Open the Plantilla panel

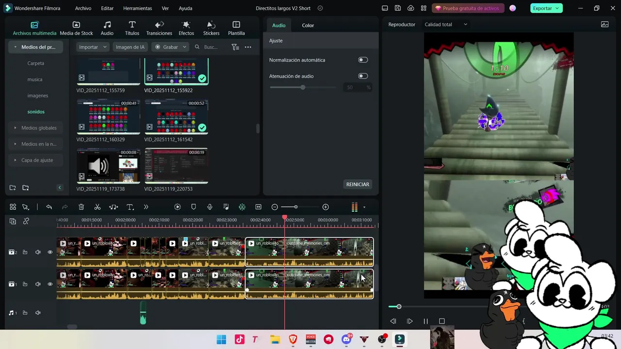236,29
